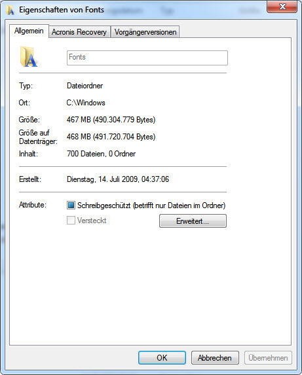
Task: Click the dialog title text Eigenschaften von Fonts
Action: point(62,10)
